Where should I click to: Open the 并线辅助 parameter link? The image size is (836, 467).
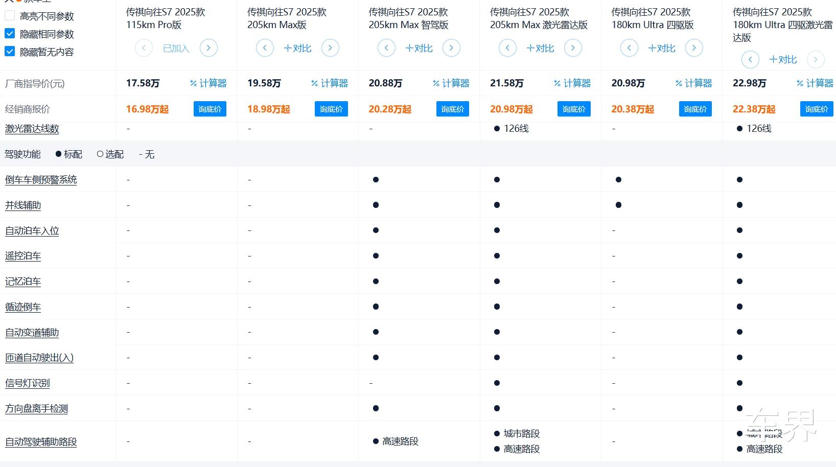[23, 205]
